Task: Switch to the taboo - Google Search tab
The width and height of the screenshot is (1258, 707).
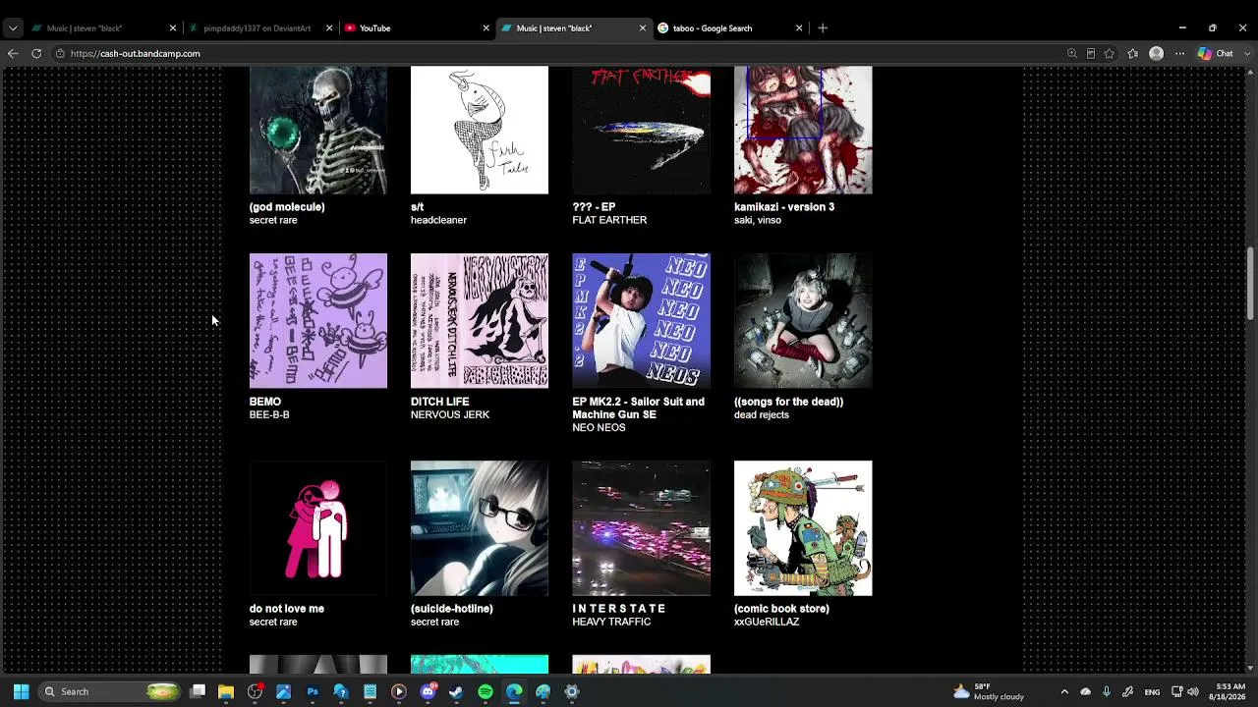Action: pyautogui.click(x=729, y=27)
